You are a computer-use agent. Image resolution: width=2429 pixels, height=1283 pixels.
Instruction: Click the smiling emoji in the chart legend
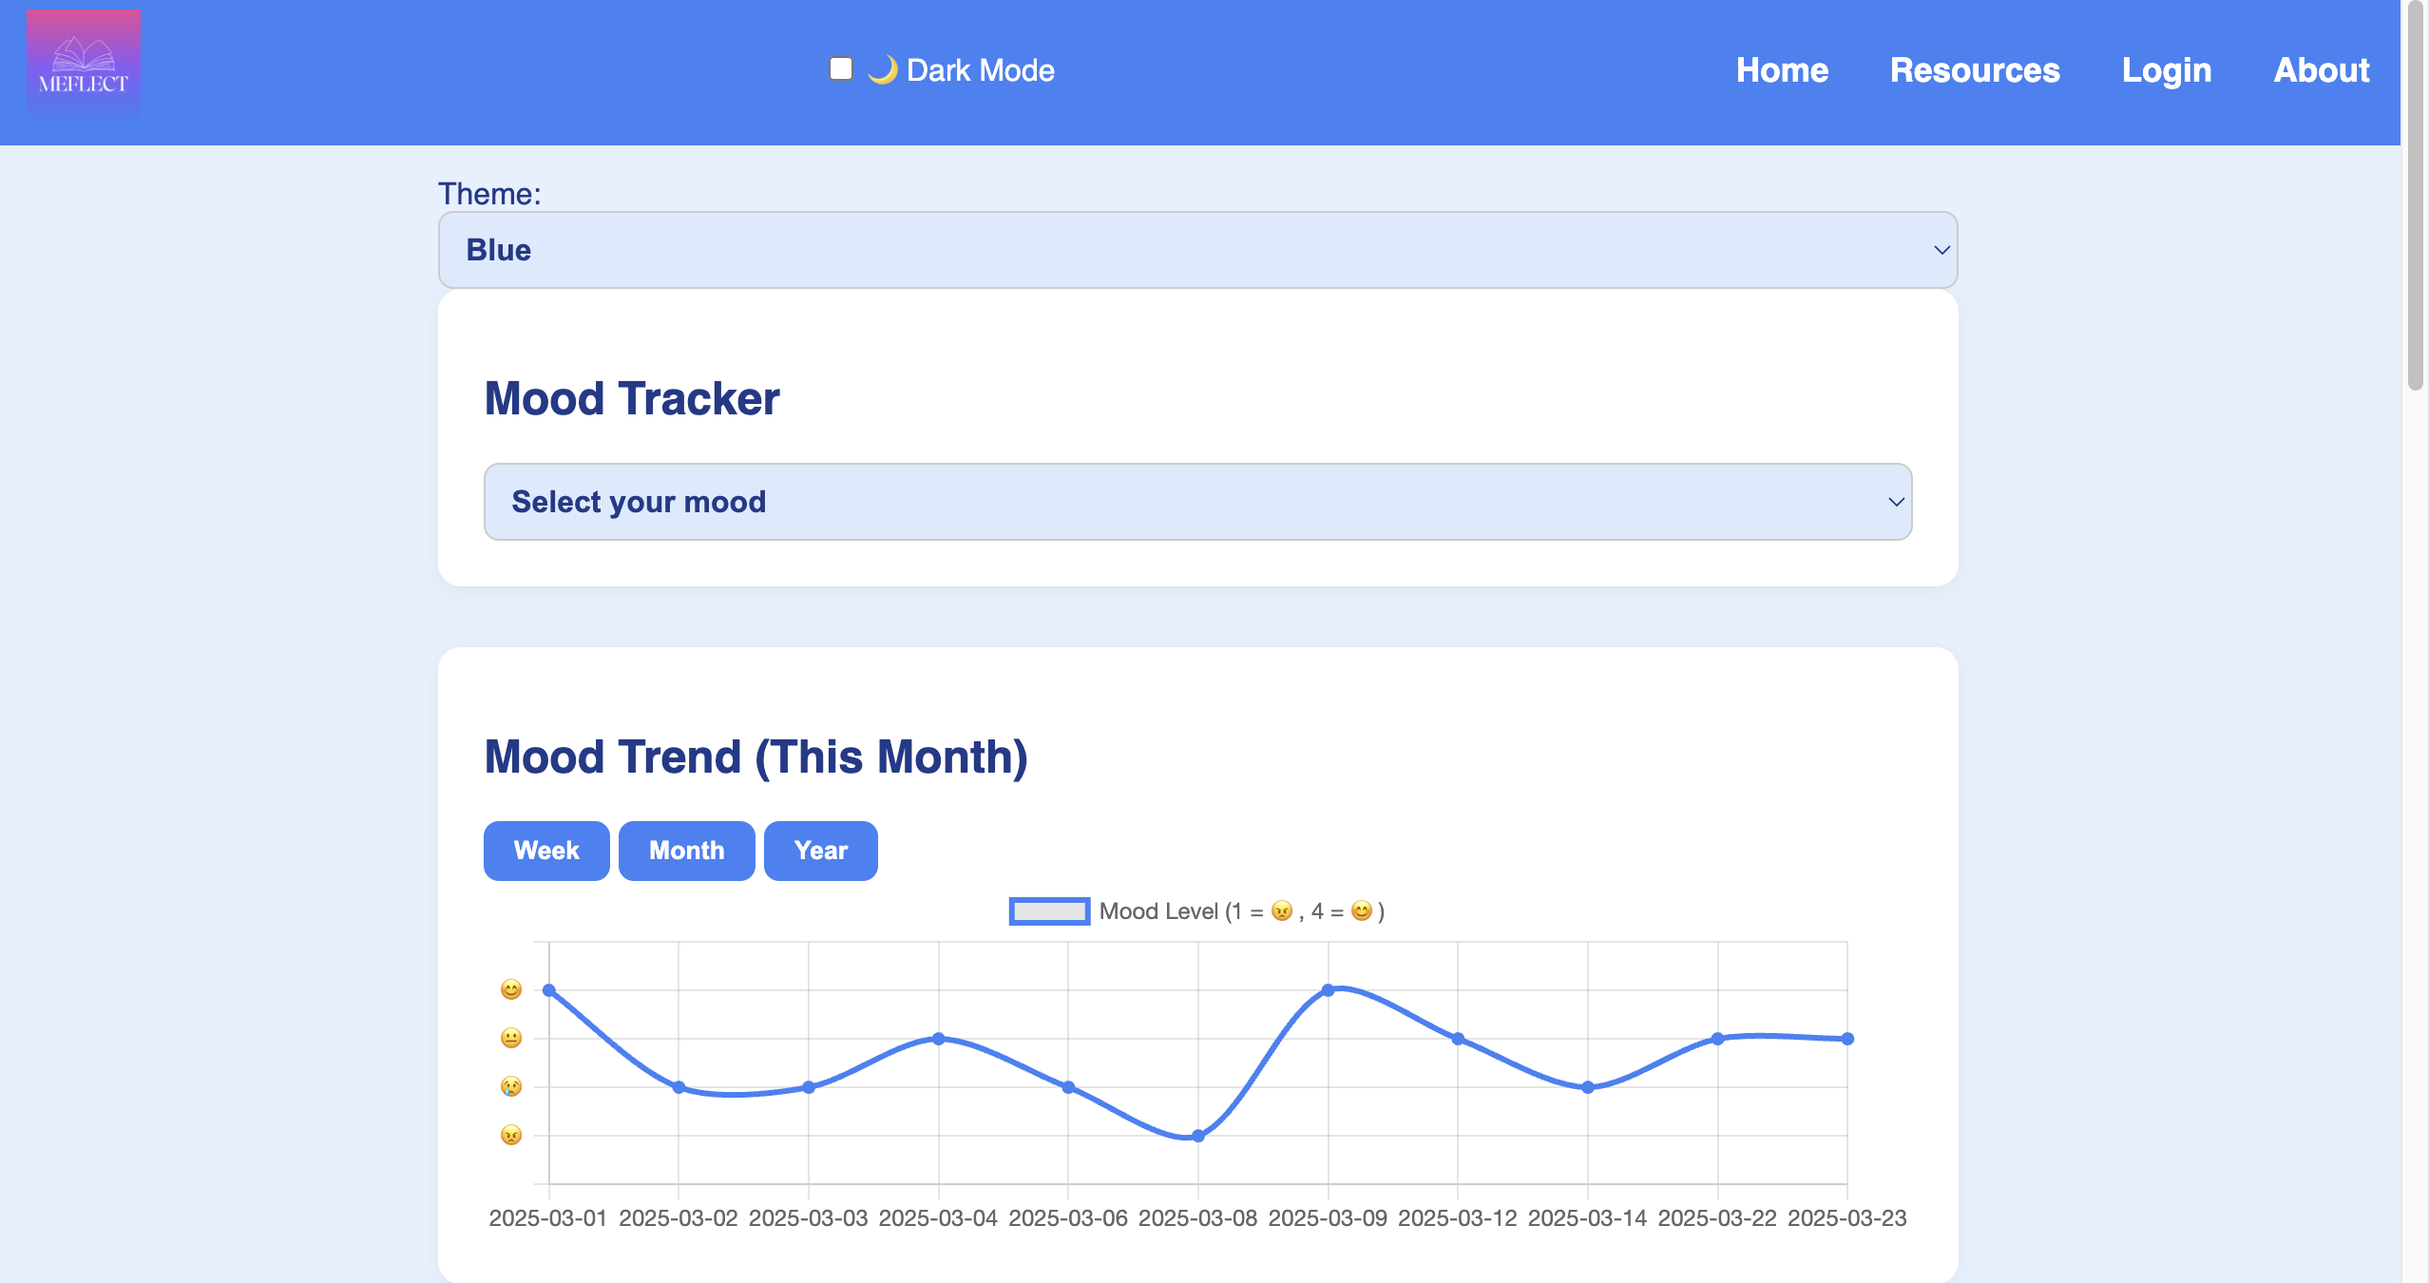click(x=1361, y=910)
